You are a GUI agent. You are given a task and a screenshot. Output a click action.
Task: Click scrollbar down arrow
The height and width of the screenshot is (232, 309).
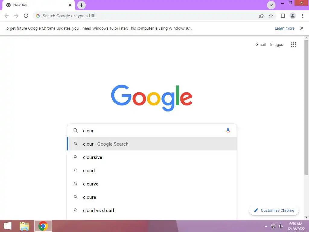click(x=306, y=217)
